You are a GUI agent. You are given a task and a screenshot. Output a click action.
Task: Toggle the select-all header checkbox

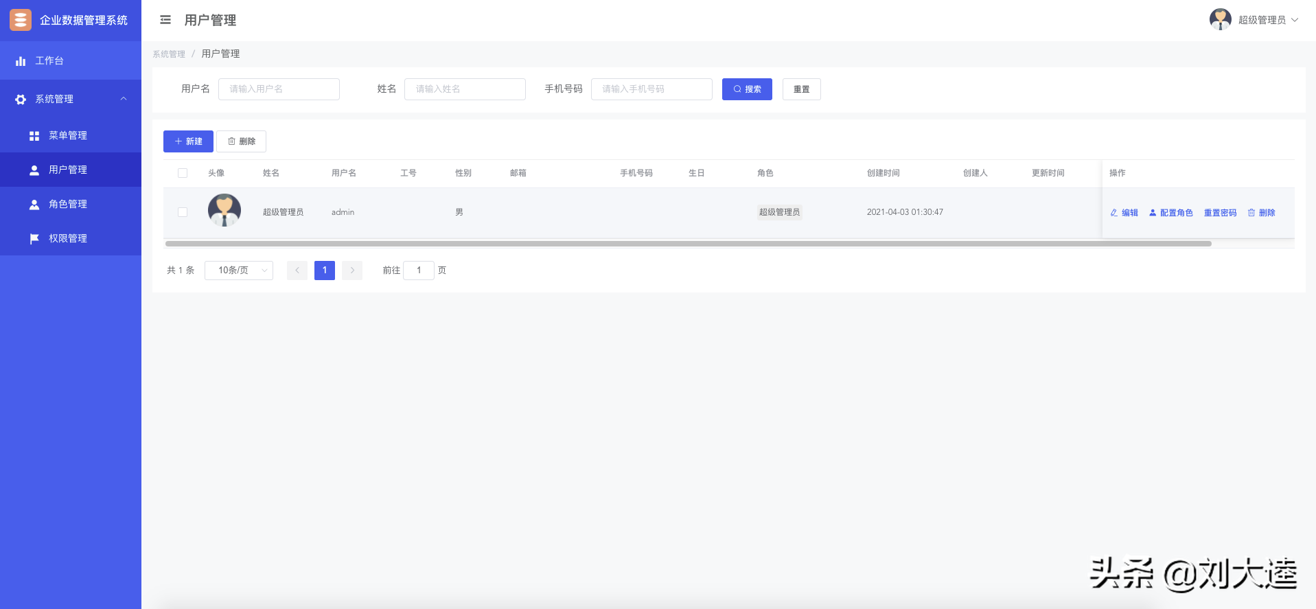183,173
